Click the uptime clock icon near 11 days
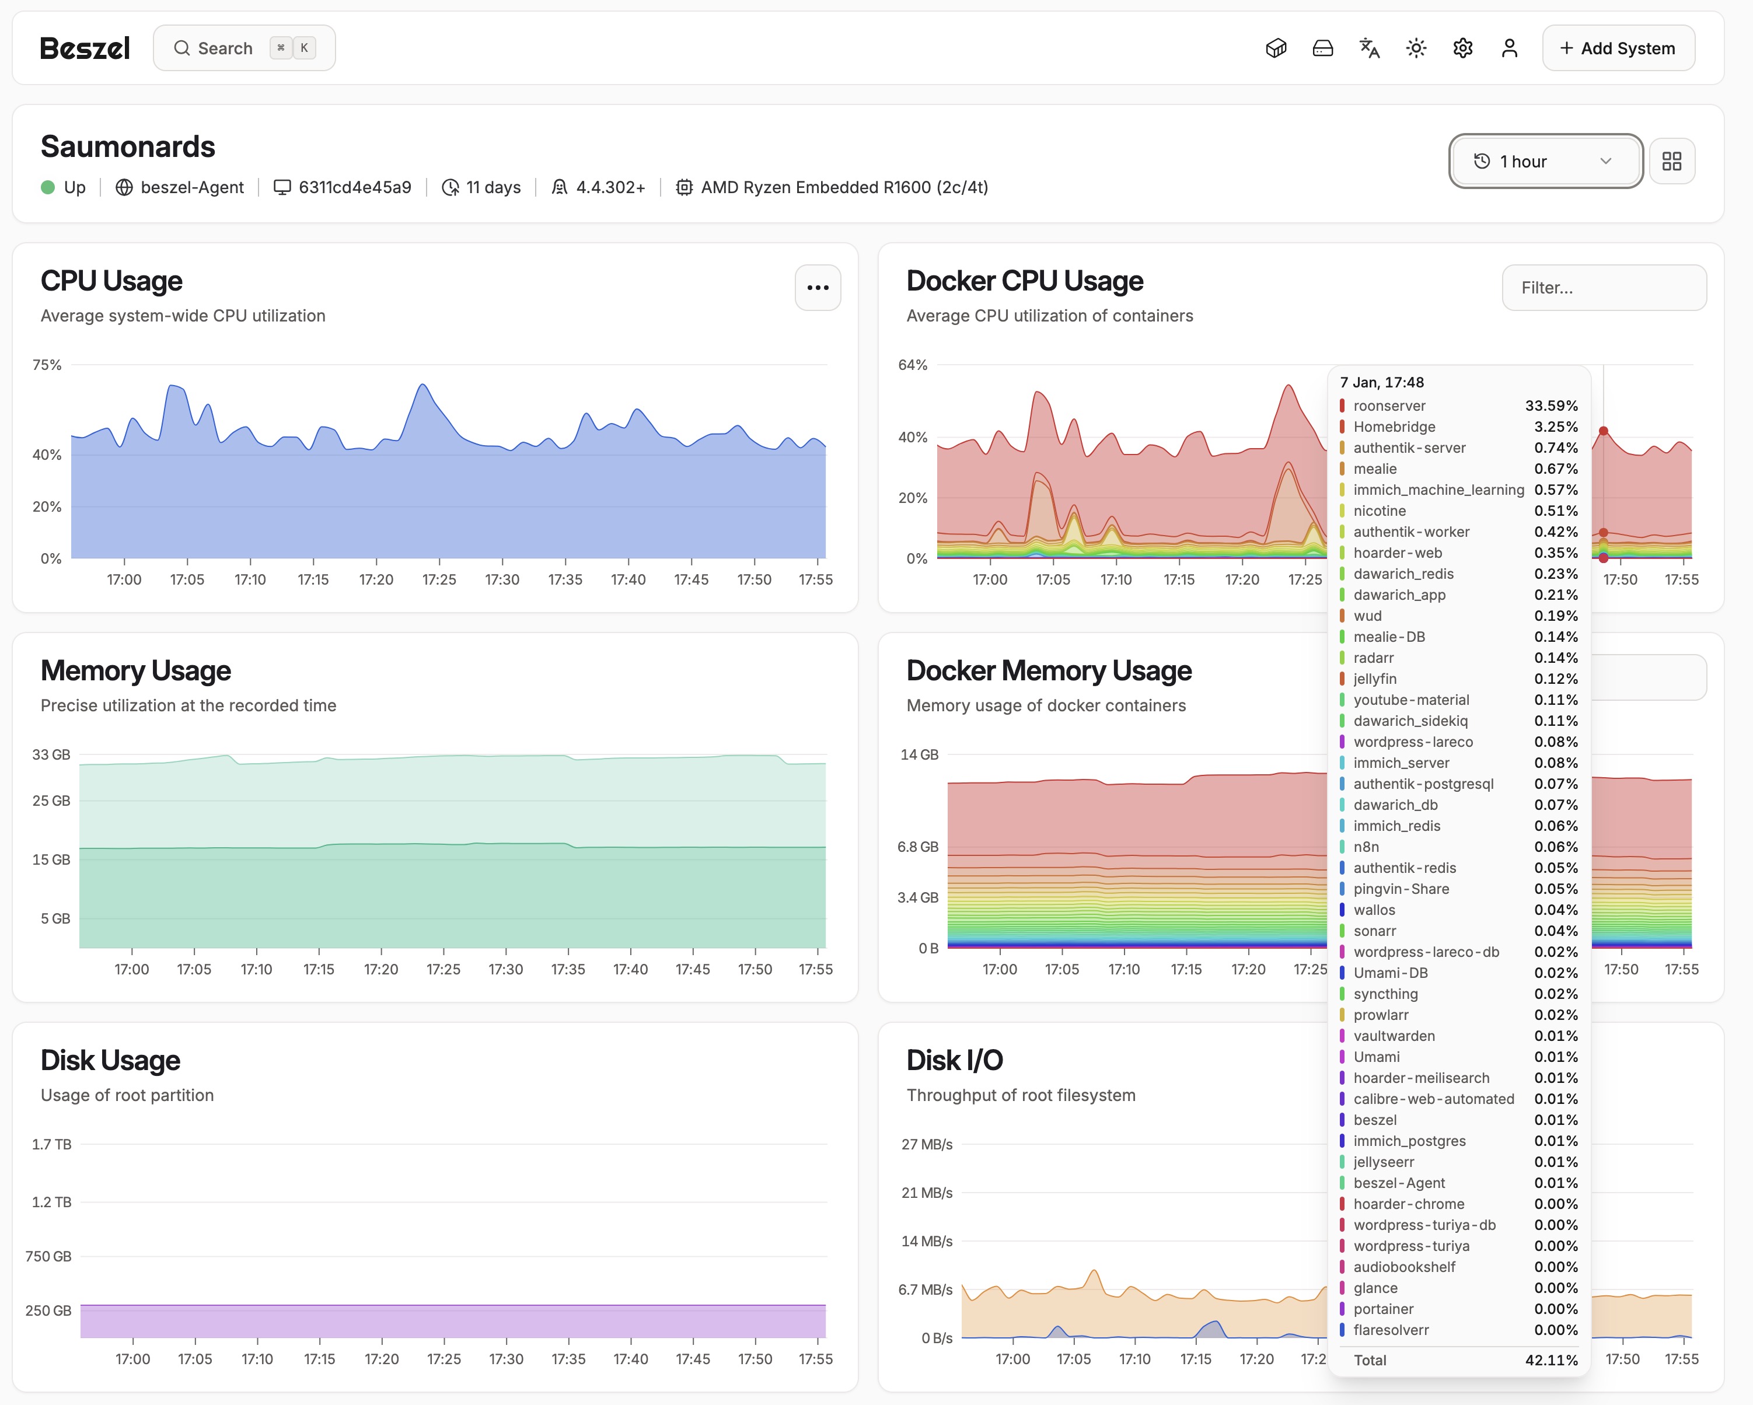The height and width of the screenshot is (1405, 1753). tap(450, 188)
